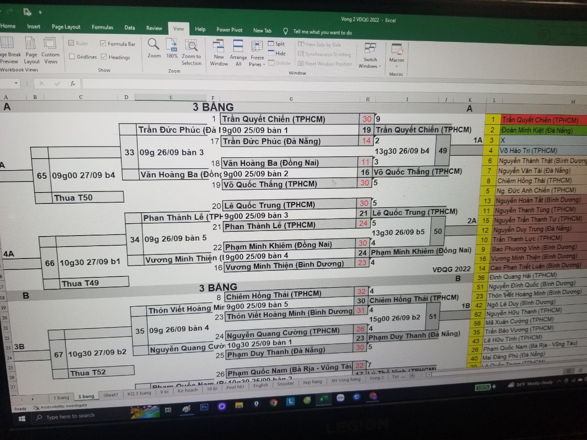The height and width of the screenshot is (440, 587).
Task: Click the Excel taskbar icon
Action: [324, 399]
